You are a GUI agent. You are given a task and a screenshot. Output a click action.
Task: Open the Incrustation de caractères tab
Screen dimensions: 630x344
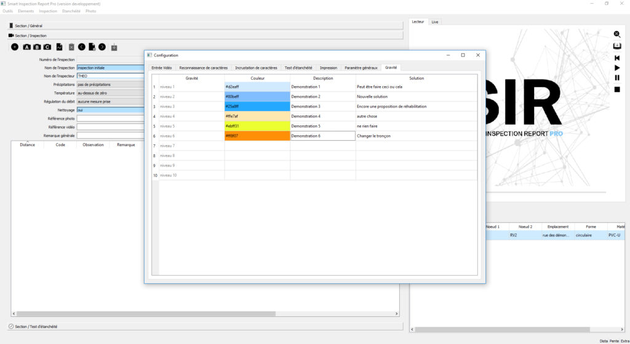coord(256,68)
